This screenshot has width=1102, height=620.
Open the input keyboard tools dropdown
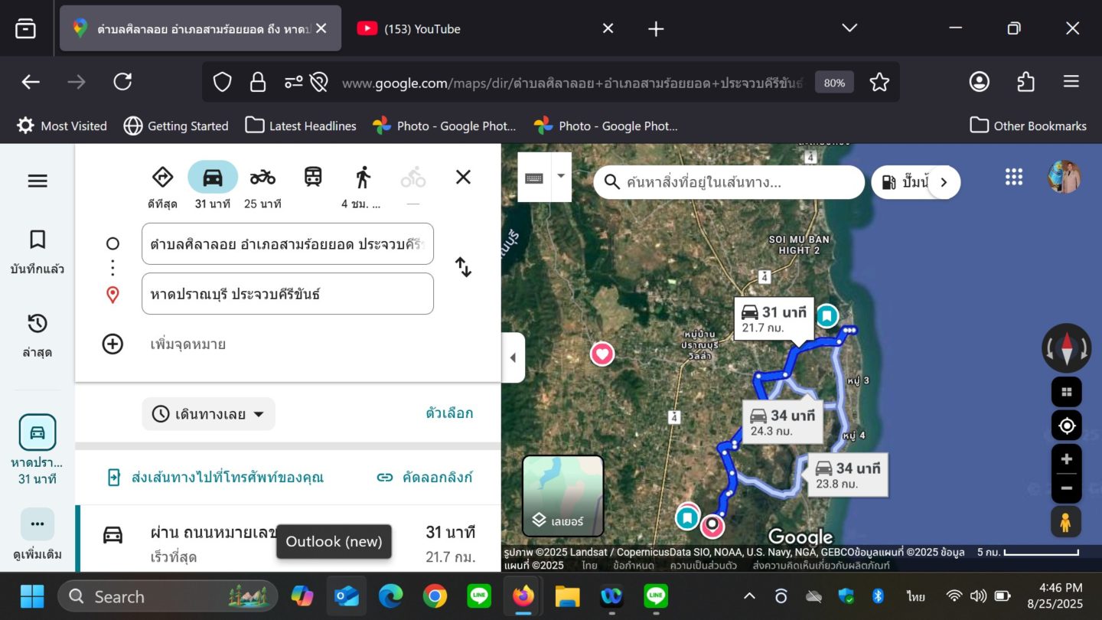561,176
